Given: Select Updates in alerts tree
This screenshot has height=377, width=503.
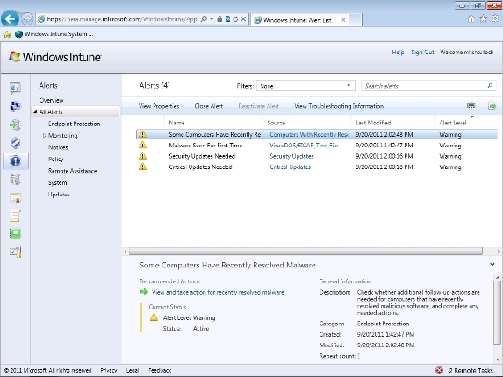Looking at the screenshot, I should (x=59, y=195).
